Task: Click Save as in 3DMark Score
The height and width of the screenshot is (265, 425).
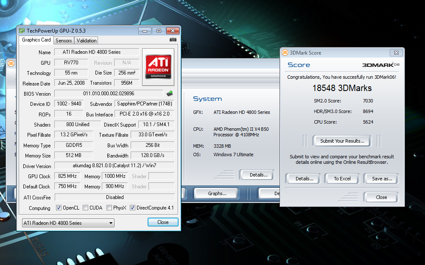Action: click(x=382, y=179)
